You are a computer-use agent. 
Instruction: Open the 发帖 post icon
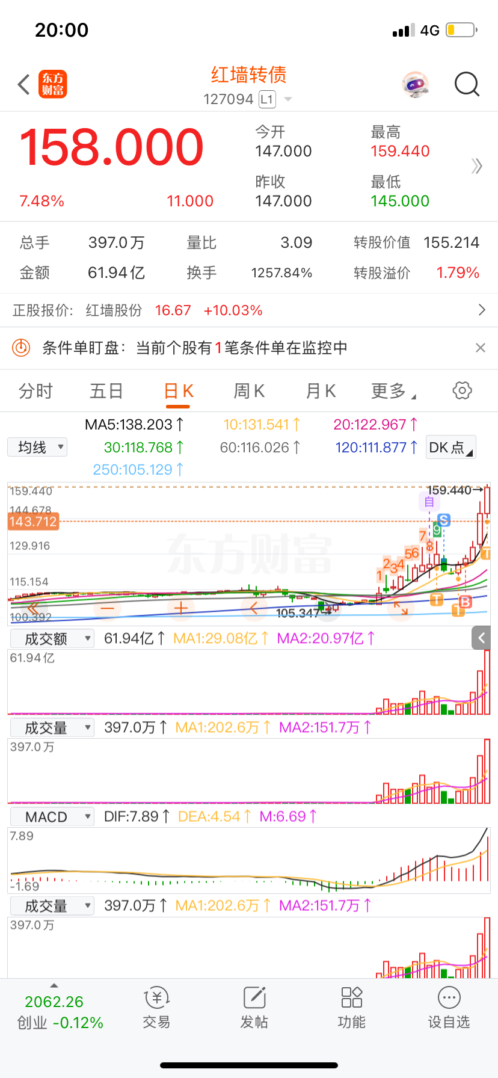[254, 1008]
